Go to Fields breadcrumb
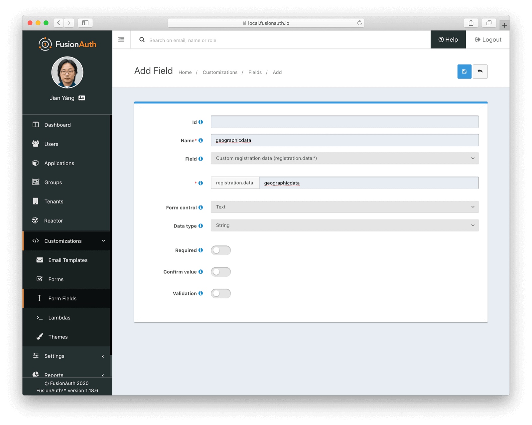 coord(255,72)
